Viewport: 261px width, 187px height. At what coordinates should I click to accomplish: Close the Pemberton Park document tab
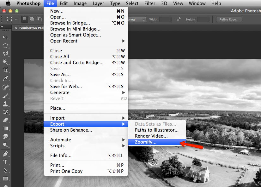[16, 28]
